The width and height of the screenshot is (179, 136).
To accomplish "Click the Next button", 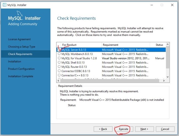I will coord(144,129).
